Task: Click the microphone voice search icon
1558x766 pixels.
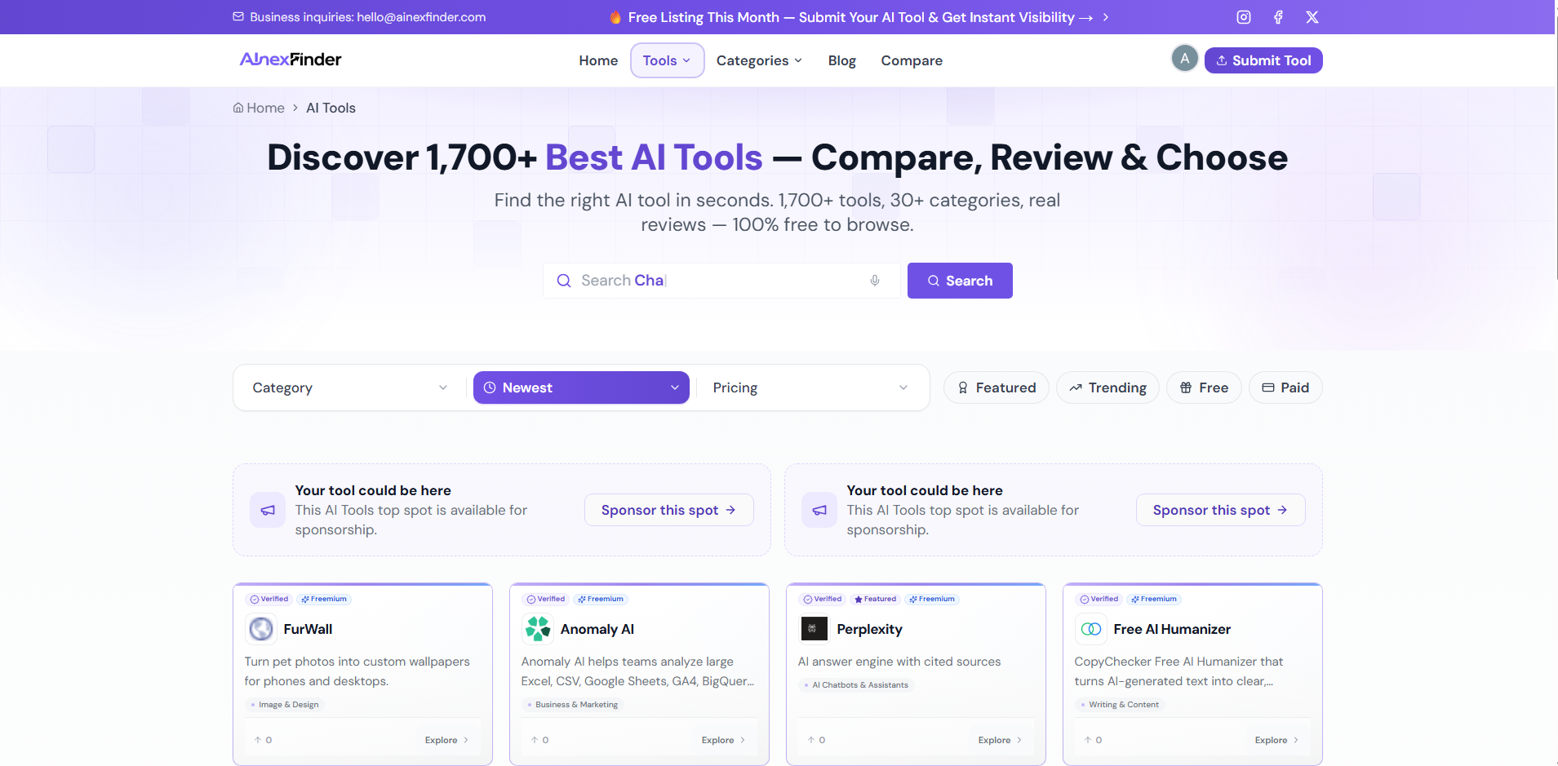Action: point(874,281)
